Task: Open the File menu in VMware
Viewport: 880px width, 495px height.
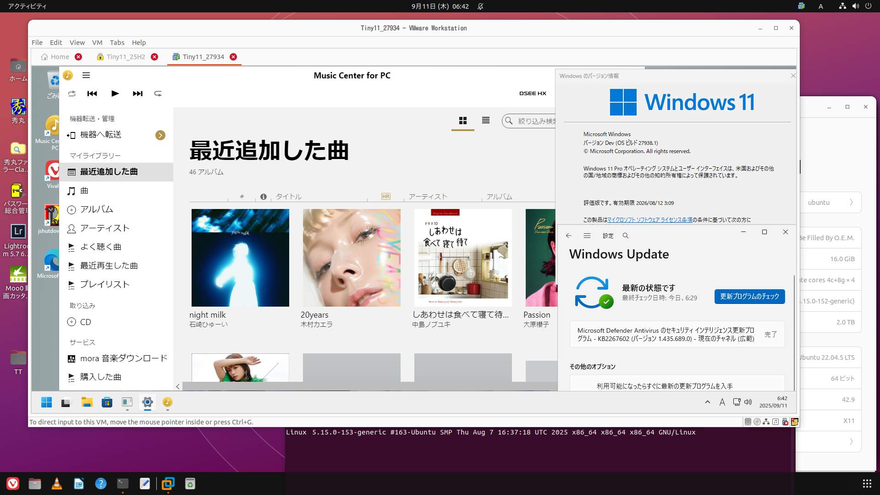Action: [37, 43]
